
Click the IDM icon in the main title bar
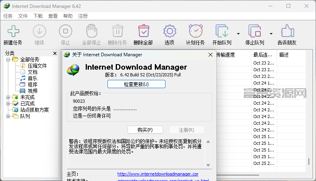[7, 6]
